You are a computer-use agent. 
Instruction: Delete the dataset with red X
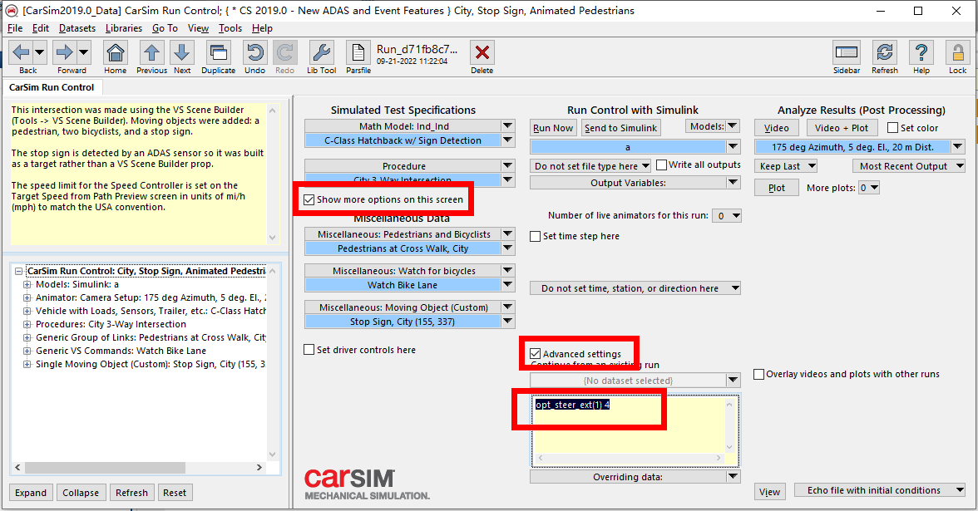pos(482,52)
